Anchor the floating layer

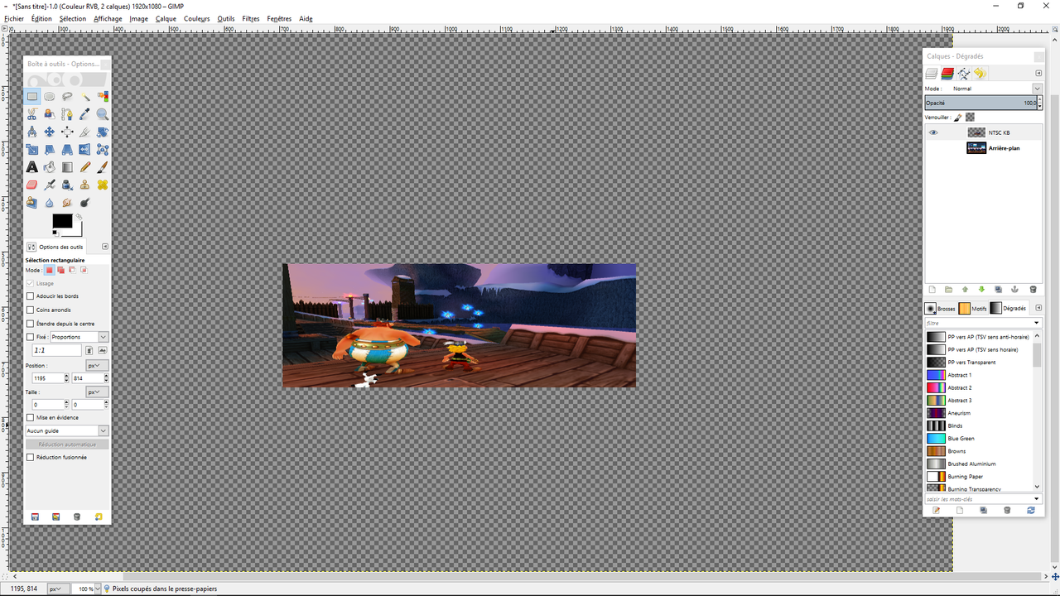1014,290
